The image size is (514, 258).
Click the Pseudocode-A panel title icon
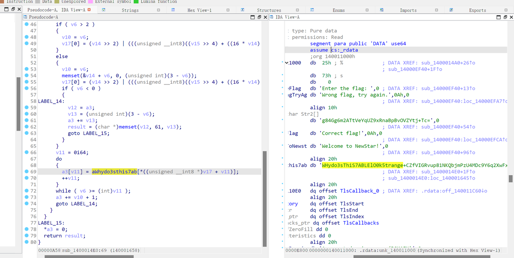tap(26, 17)
